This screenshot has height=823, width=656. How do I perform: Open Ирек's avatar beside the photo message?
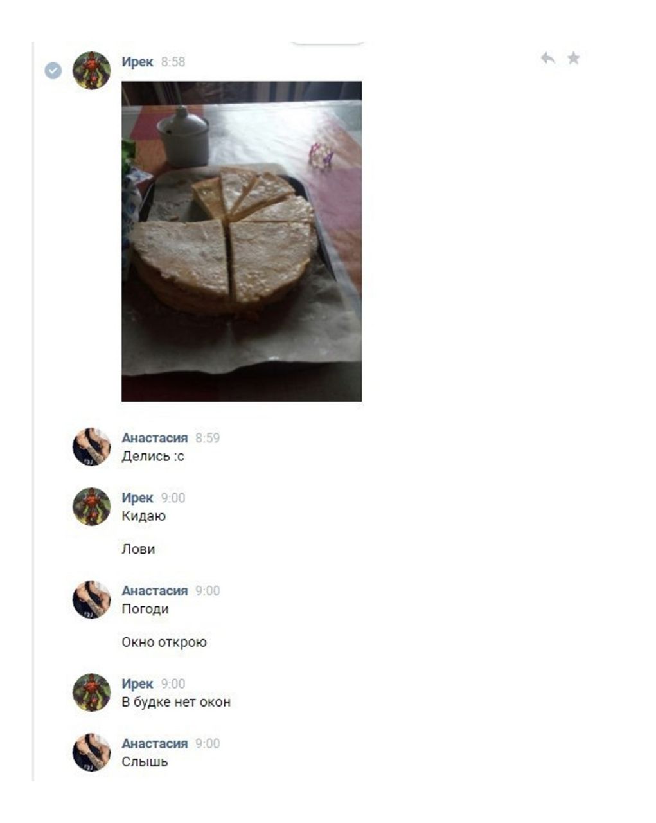pyautogui.click(x=91, y=71)
